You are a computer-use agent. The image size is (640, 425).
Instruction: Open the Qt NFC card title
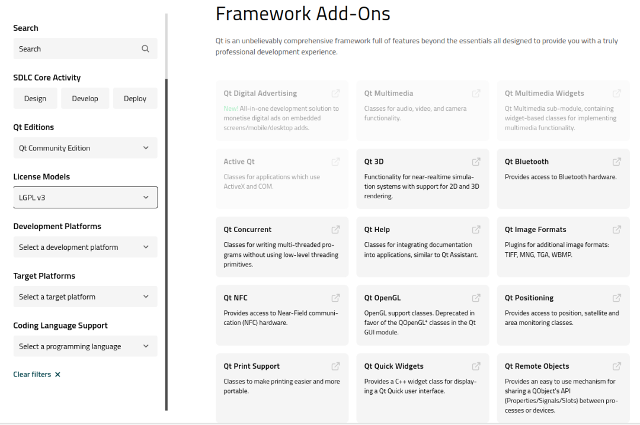click(235, 298)
